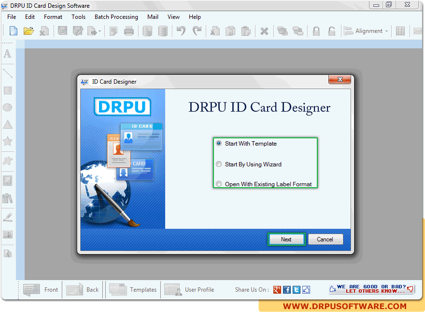This screenshot has width=425, height=312.
Task: Expand the export icon dropdown arrow
Action: coord(100,31)
